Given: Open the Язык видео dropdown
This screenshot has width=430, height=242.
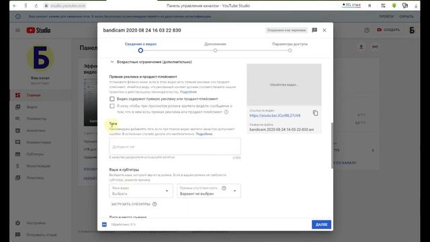Looking at the screenshot, I should click(x=141, y=191).
